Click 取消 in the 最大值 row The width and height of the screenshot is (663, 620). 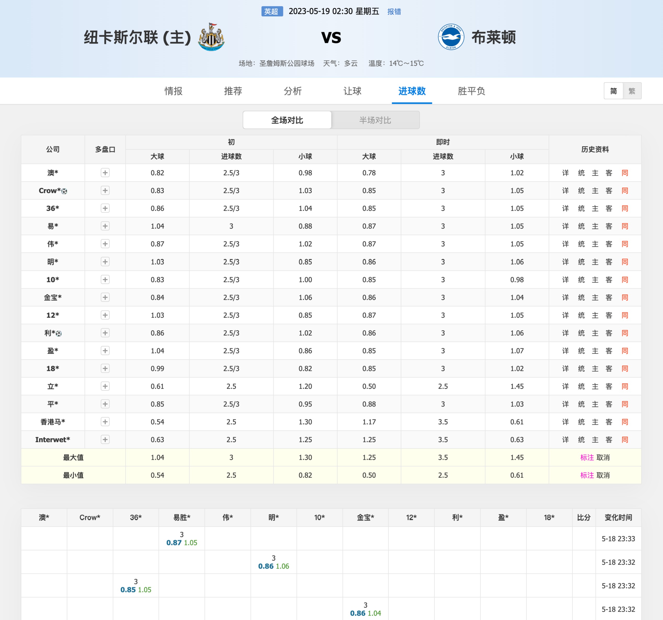tap(603, 458)
